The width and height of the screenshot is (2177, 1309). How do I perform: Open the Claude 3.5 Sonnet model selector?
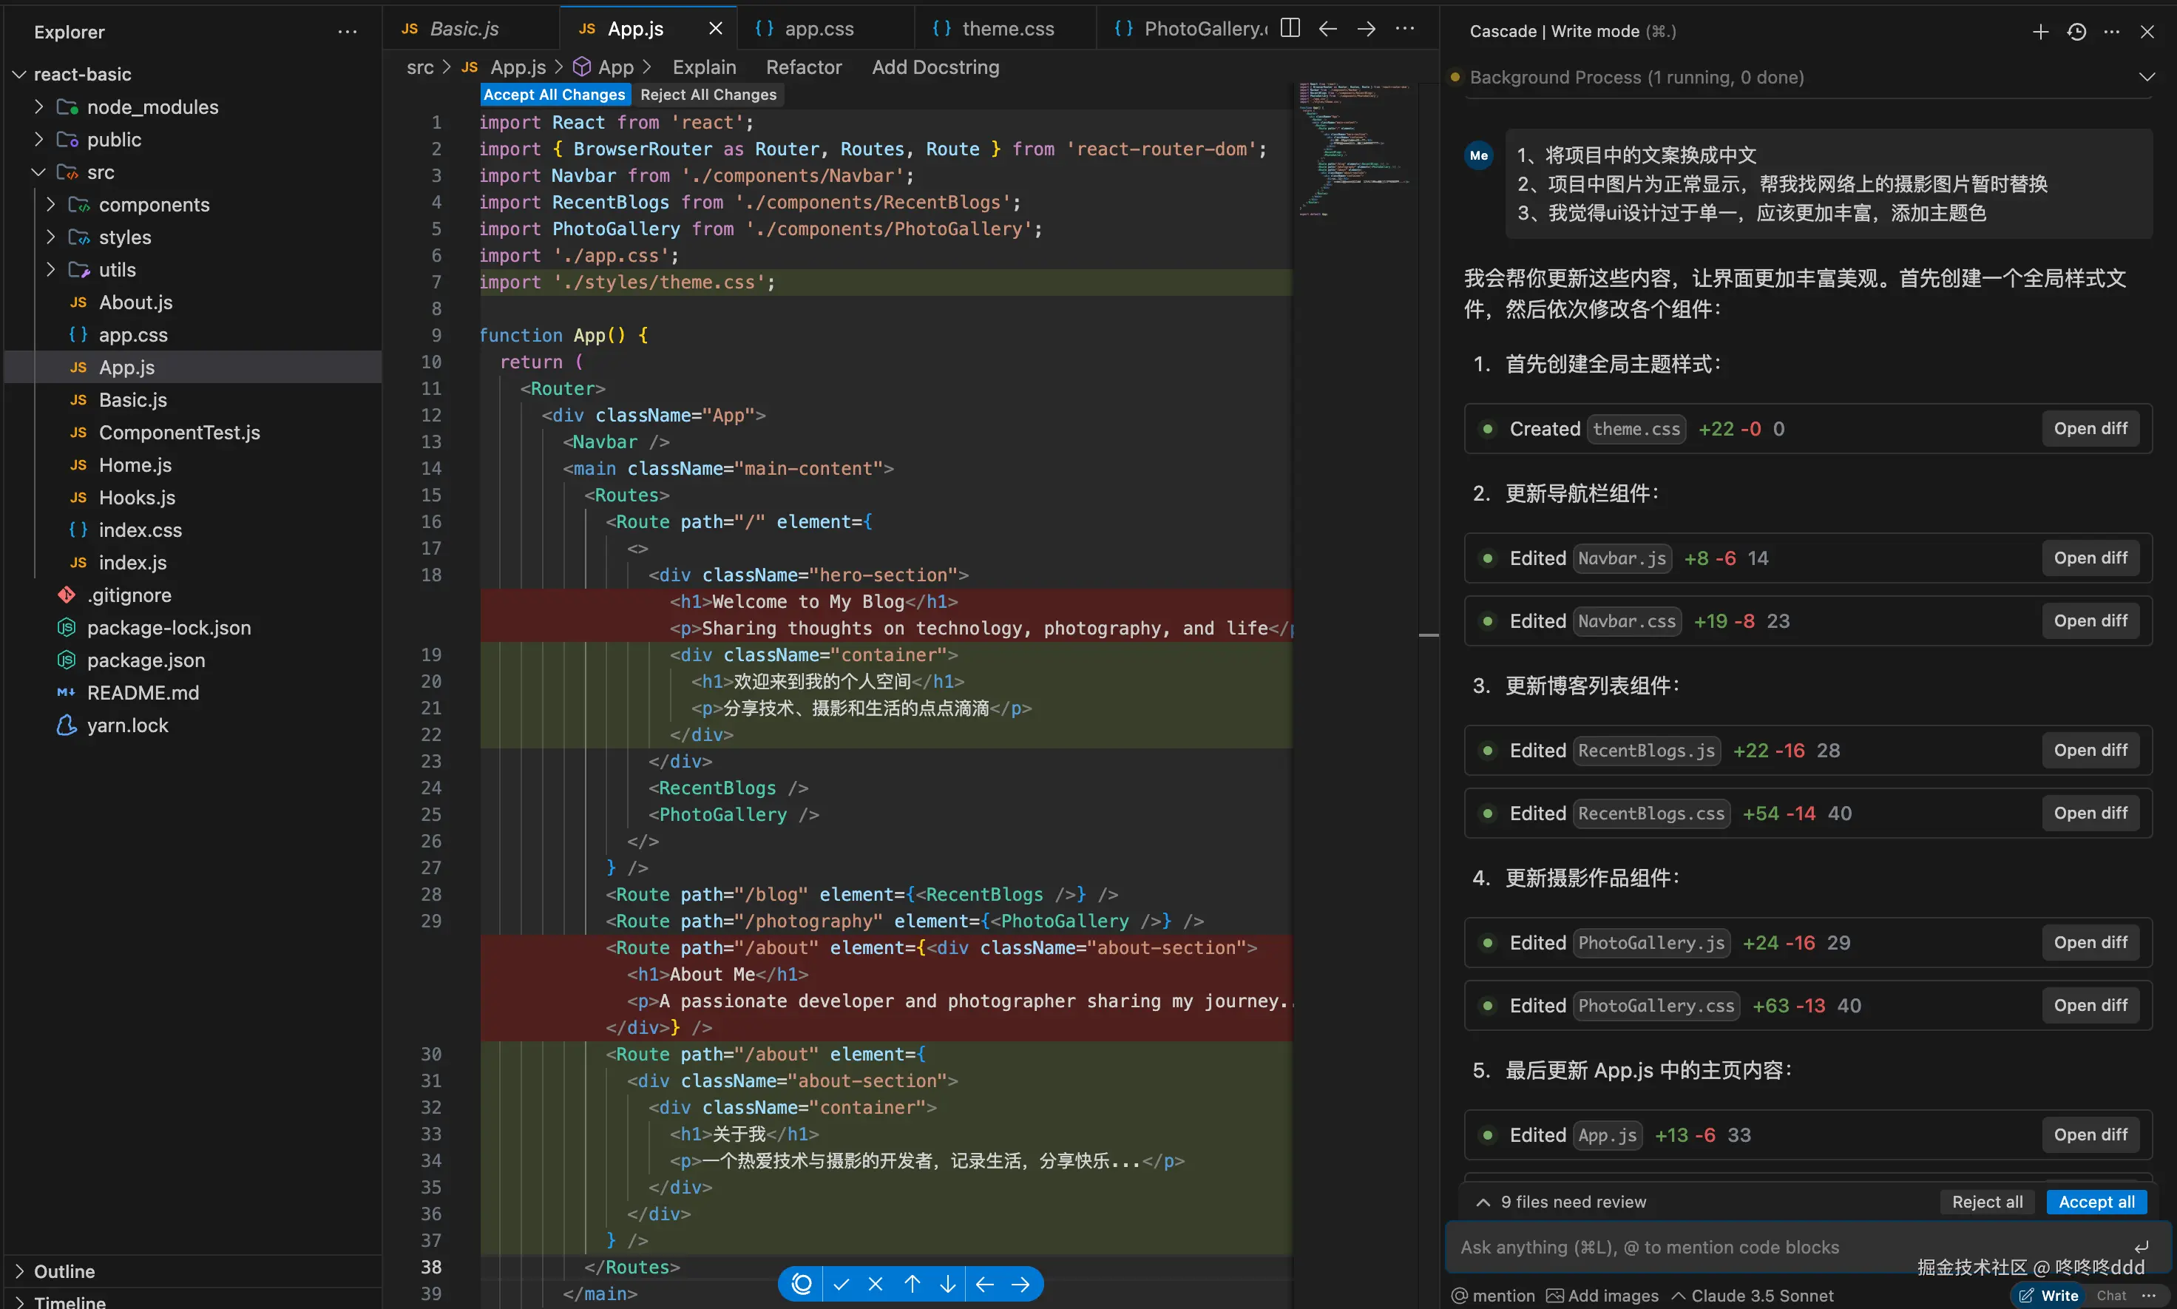[x=1753, y=1294]
